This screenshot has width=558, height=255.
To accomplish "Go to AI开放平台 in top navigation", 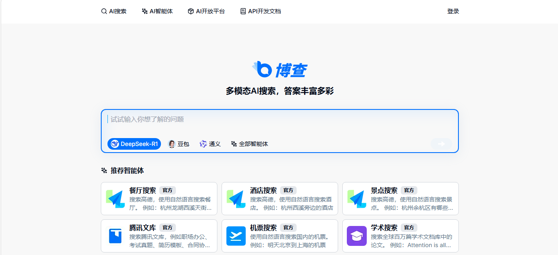I will [206, 11].
